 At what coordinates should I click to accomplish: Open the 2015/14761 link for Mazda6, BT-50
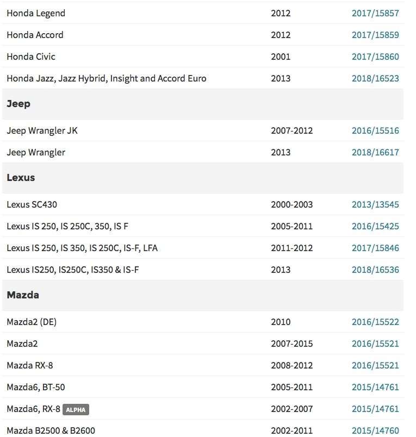[x=375, y=387]
